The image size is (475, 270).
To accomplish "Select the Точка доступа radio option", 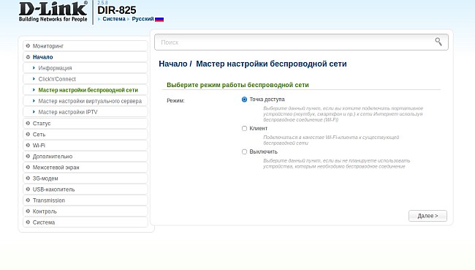I will (x=244, y=100).
